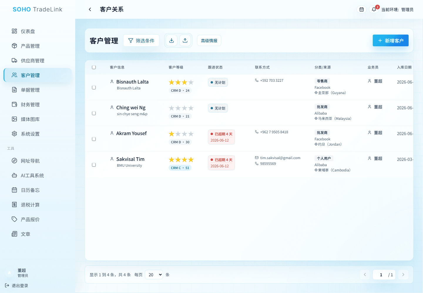The width and height of the screenshot is (423, 293).
Task: Click the email icon beside tim.sakvisal@gmail.com
Action: pyautogui.click(x=257, y=158)
